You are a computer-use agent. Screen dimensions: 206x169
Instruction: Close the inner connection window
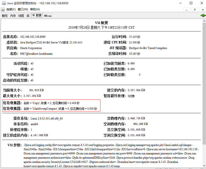click(x=203, y=10)
